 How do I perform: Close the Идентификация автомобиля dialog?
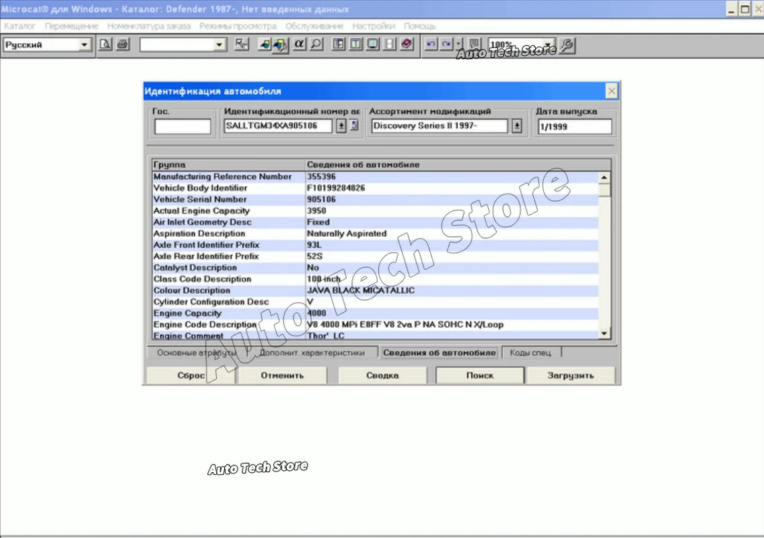[x=611, y=91]
